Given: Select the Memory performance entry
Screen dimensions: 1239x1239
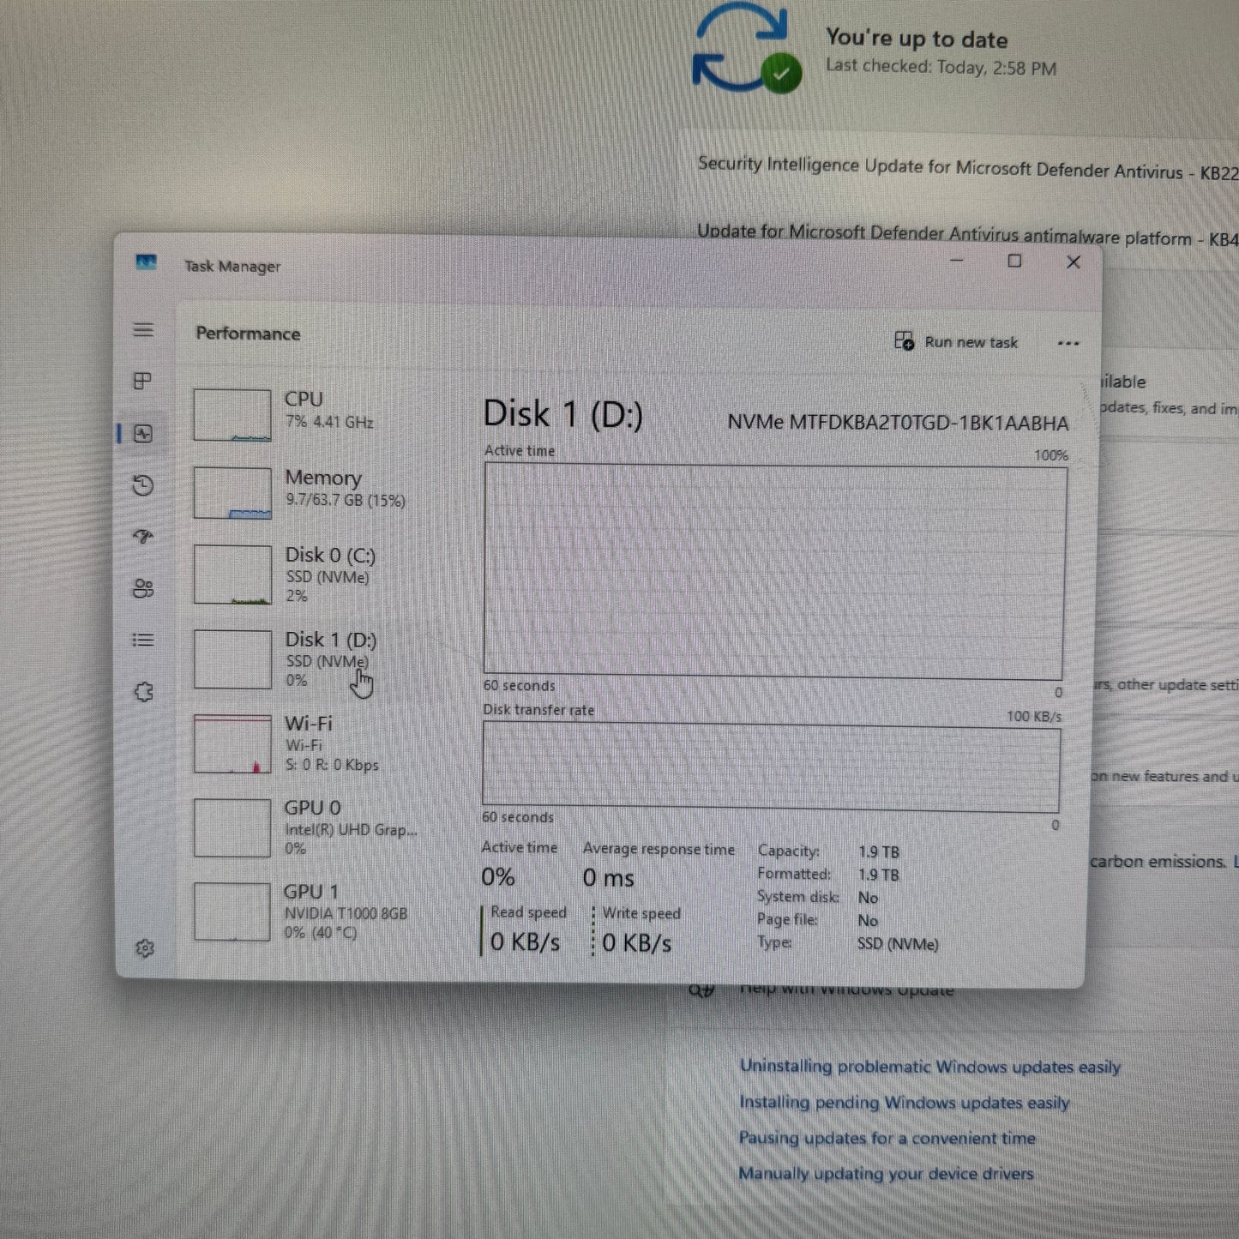Looking at the screenshot, I should click(x=317, y=491).
